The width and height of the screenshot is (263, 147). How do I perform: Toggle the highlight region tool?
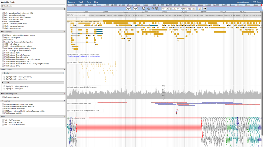click(200, 9)
